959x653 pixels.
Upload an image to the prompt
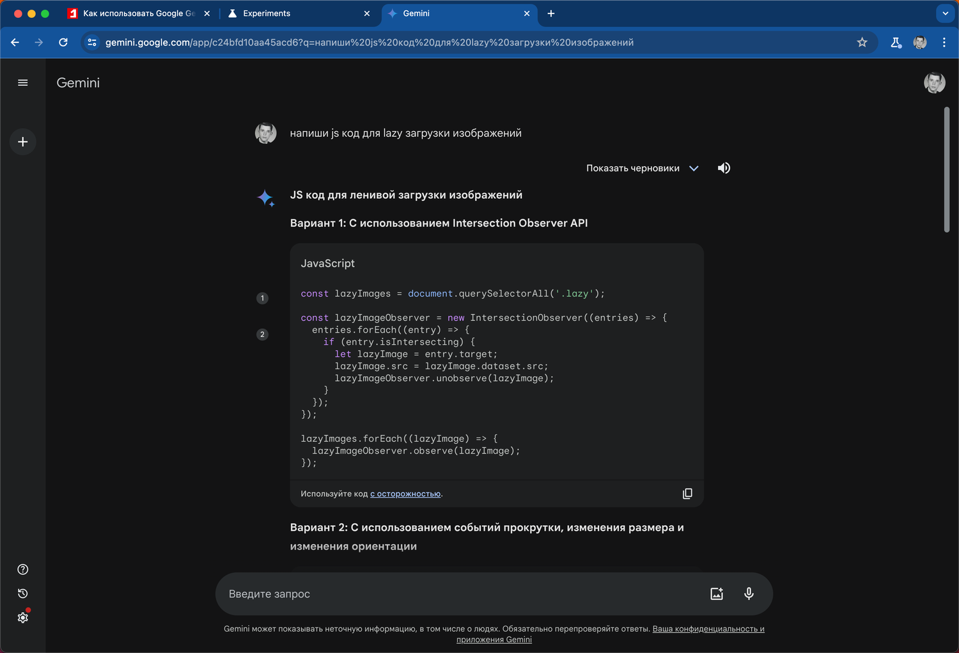click(x=717, y=594)
